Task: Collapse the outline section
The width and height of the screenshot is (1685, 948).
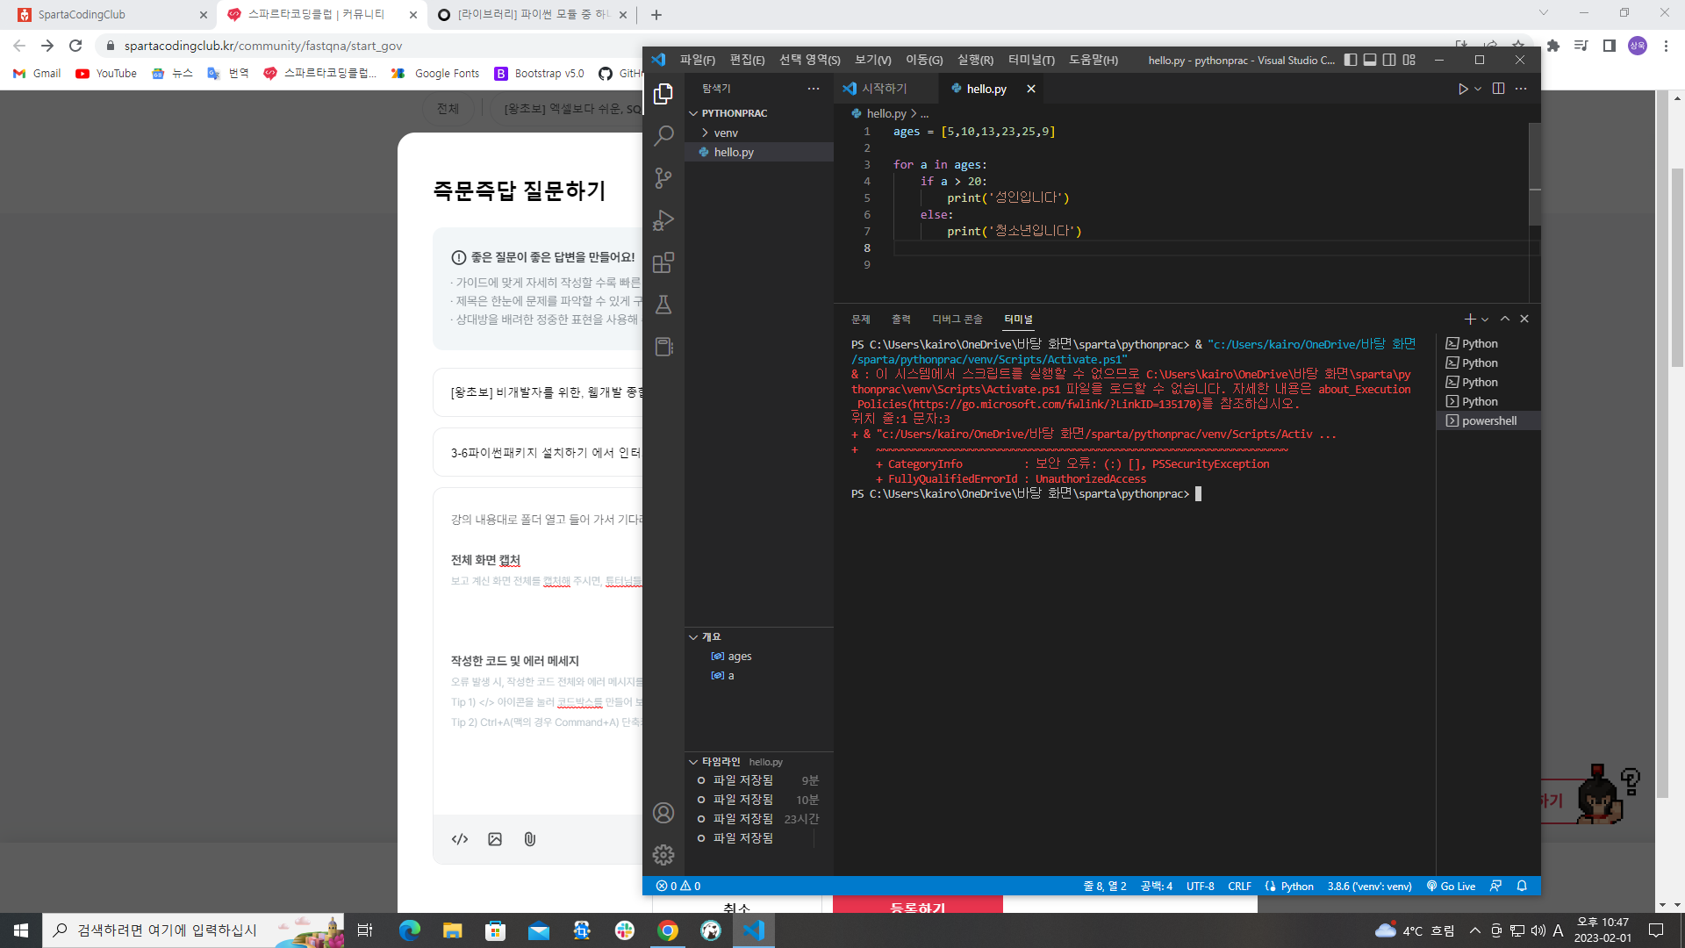Action: click(693, 636)
